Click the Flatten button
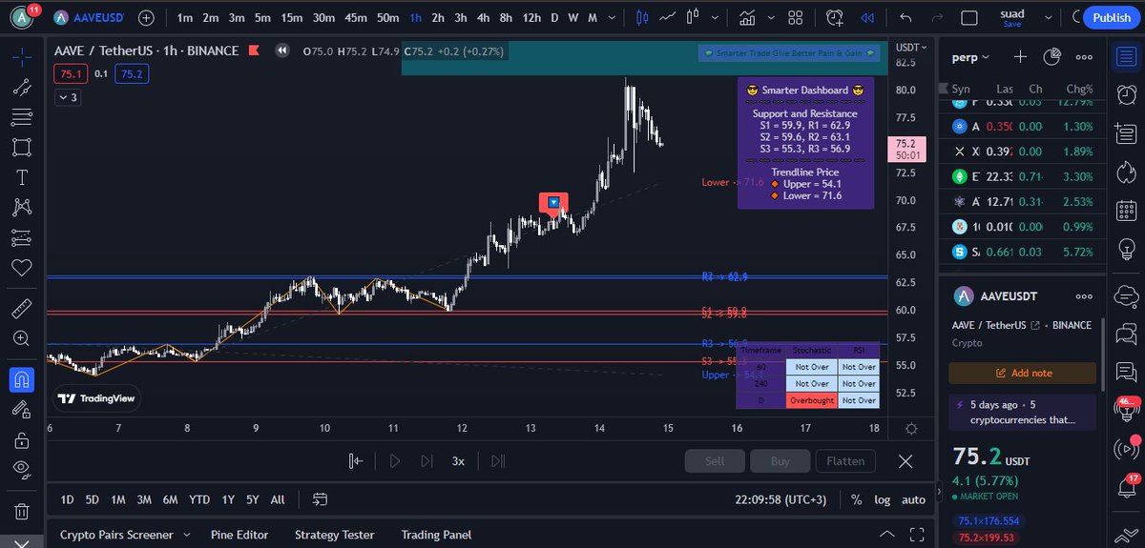Viewport: 1145px width, 548px height. [845, 461]
